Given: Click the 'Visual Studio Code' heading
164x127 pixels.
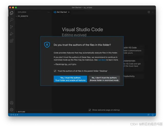Looking at the screenshot, I should [x=83, y=29].
